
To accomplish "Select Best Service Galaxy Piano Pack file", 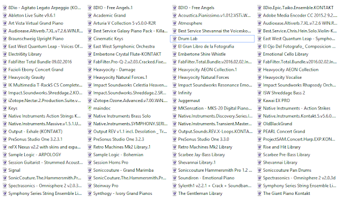I will [x=130, y=31].
